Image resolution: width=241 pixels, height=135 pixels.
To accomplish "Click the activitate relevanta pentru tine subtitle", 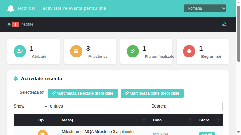I will click(74, 8).
